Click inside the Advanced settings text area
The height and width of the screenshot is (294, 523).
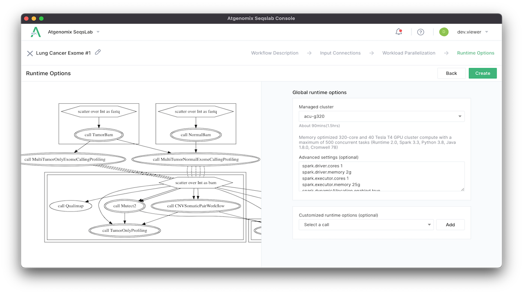point(382,176)
